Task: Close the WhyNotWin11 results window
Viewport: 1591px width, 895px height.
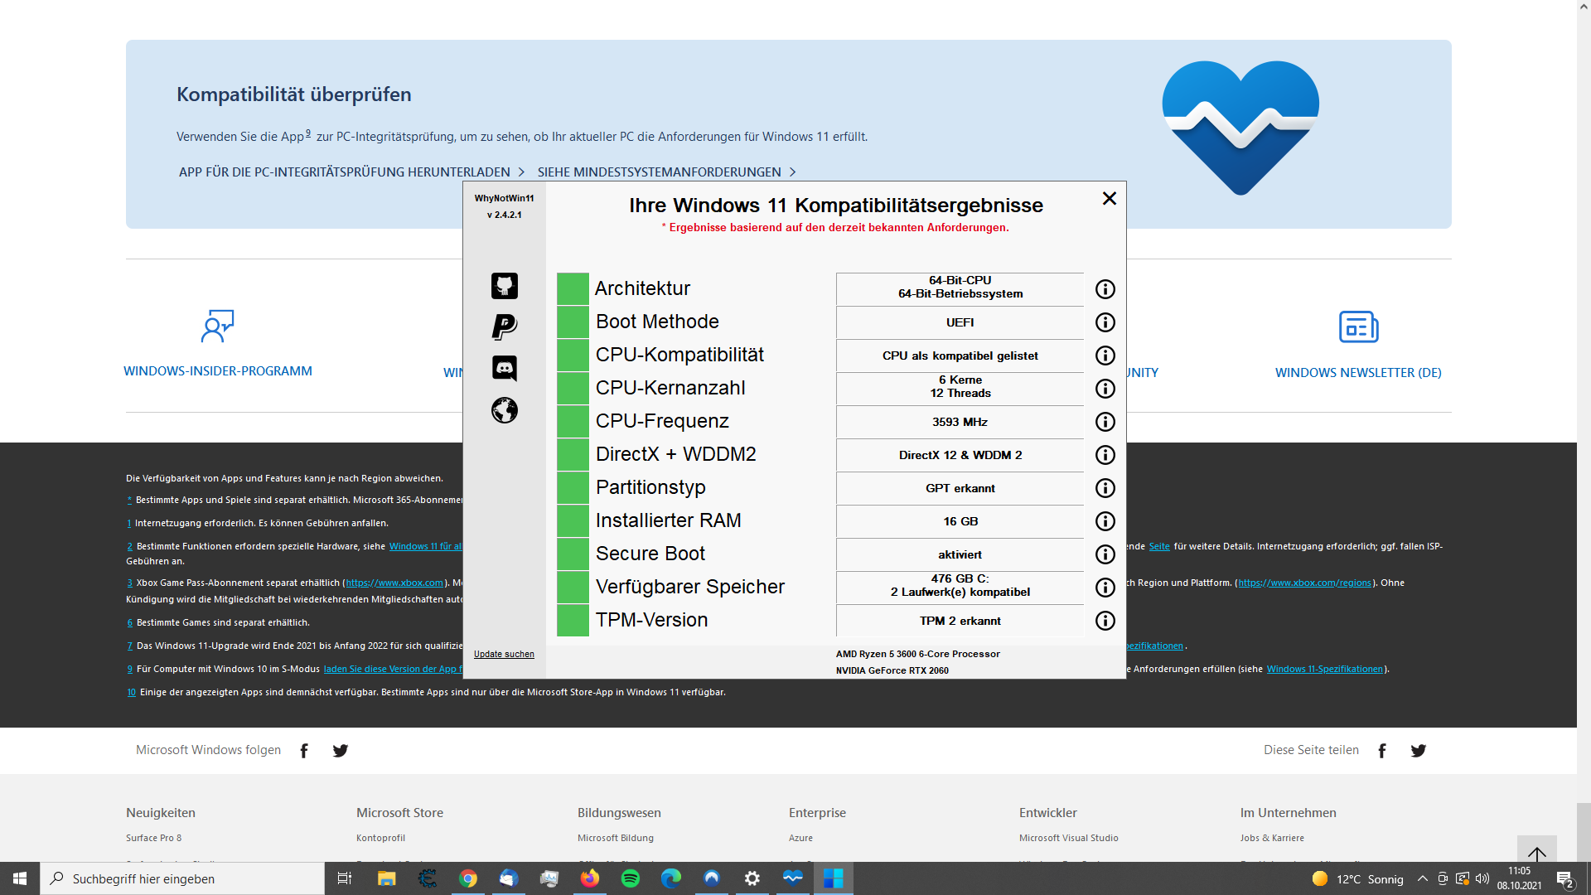Action: click(x=1110, y=198)
